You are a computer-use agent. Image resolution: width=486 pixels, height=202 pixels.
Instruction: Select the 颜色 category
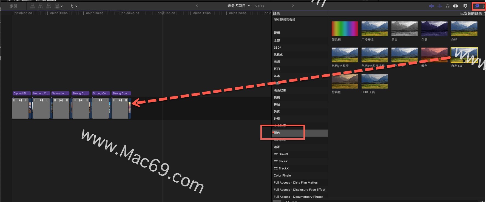pos(300,133)
